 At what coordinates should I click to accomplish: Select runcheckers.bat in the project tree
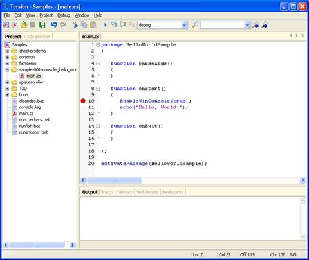coord(34,119)
